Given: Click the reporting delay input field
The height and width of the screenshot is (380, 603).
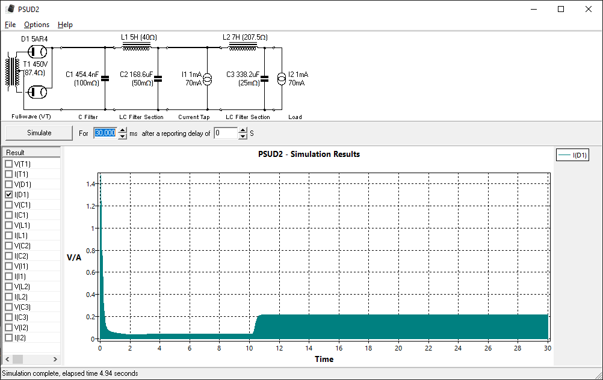Looking at the screenshot, I should (226, 133).
